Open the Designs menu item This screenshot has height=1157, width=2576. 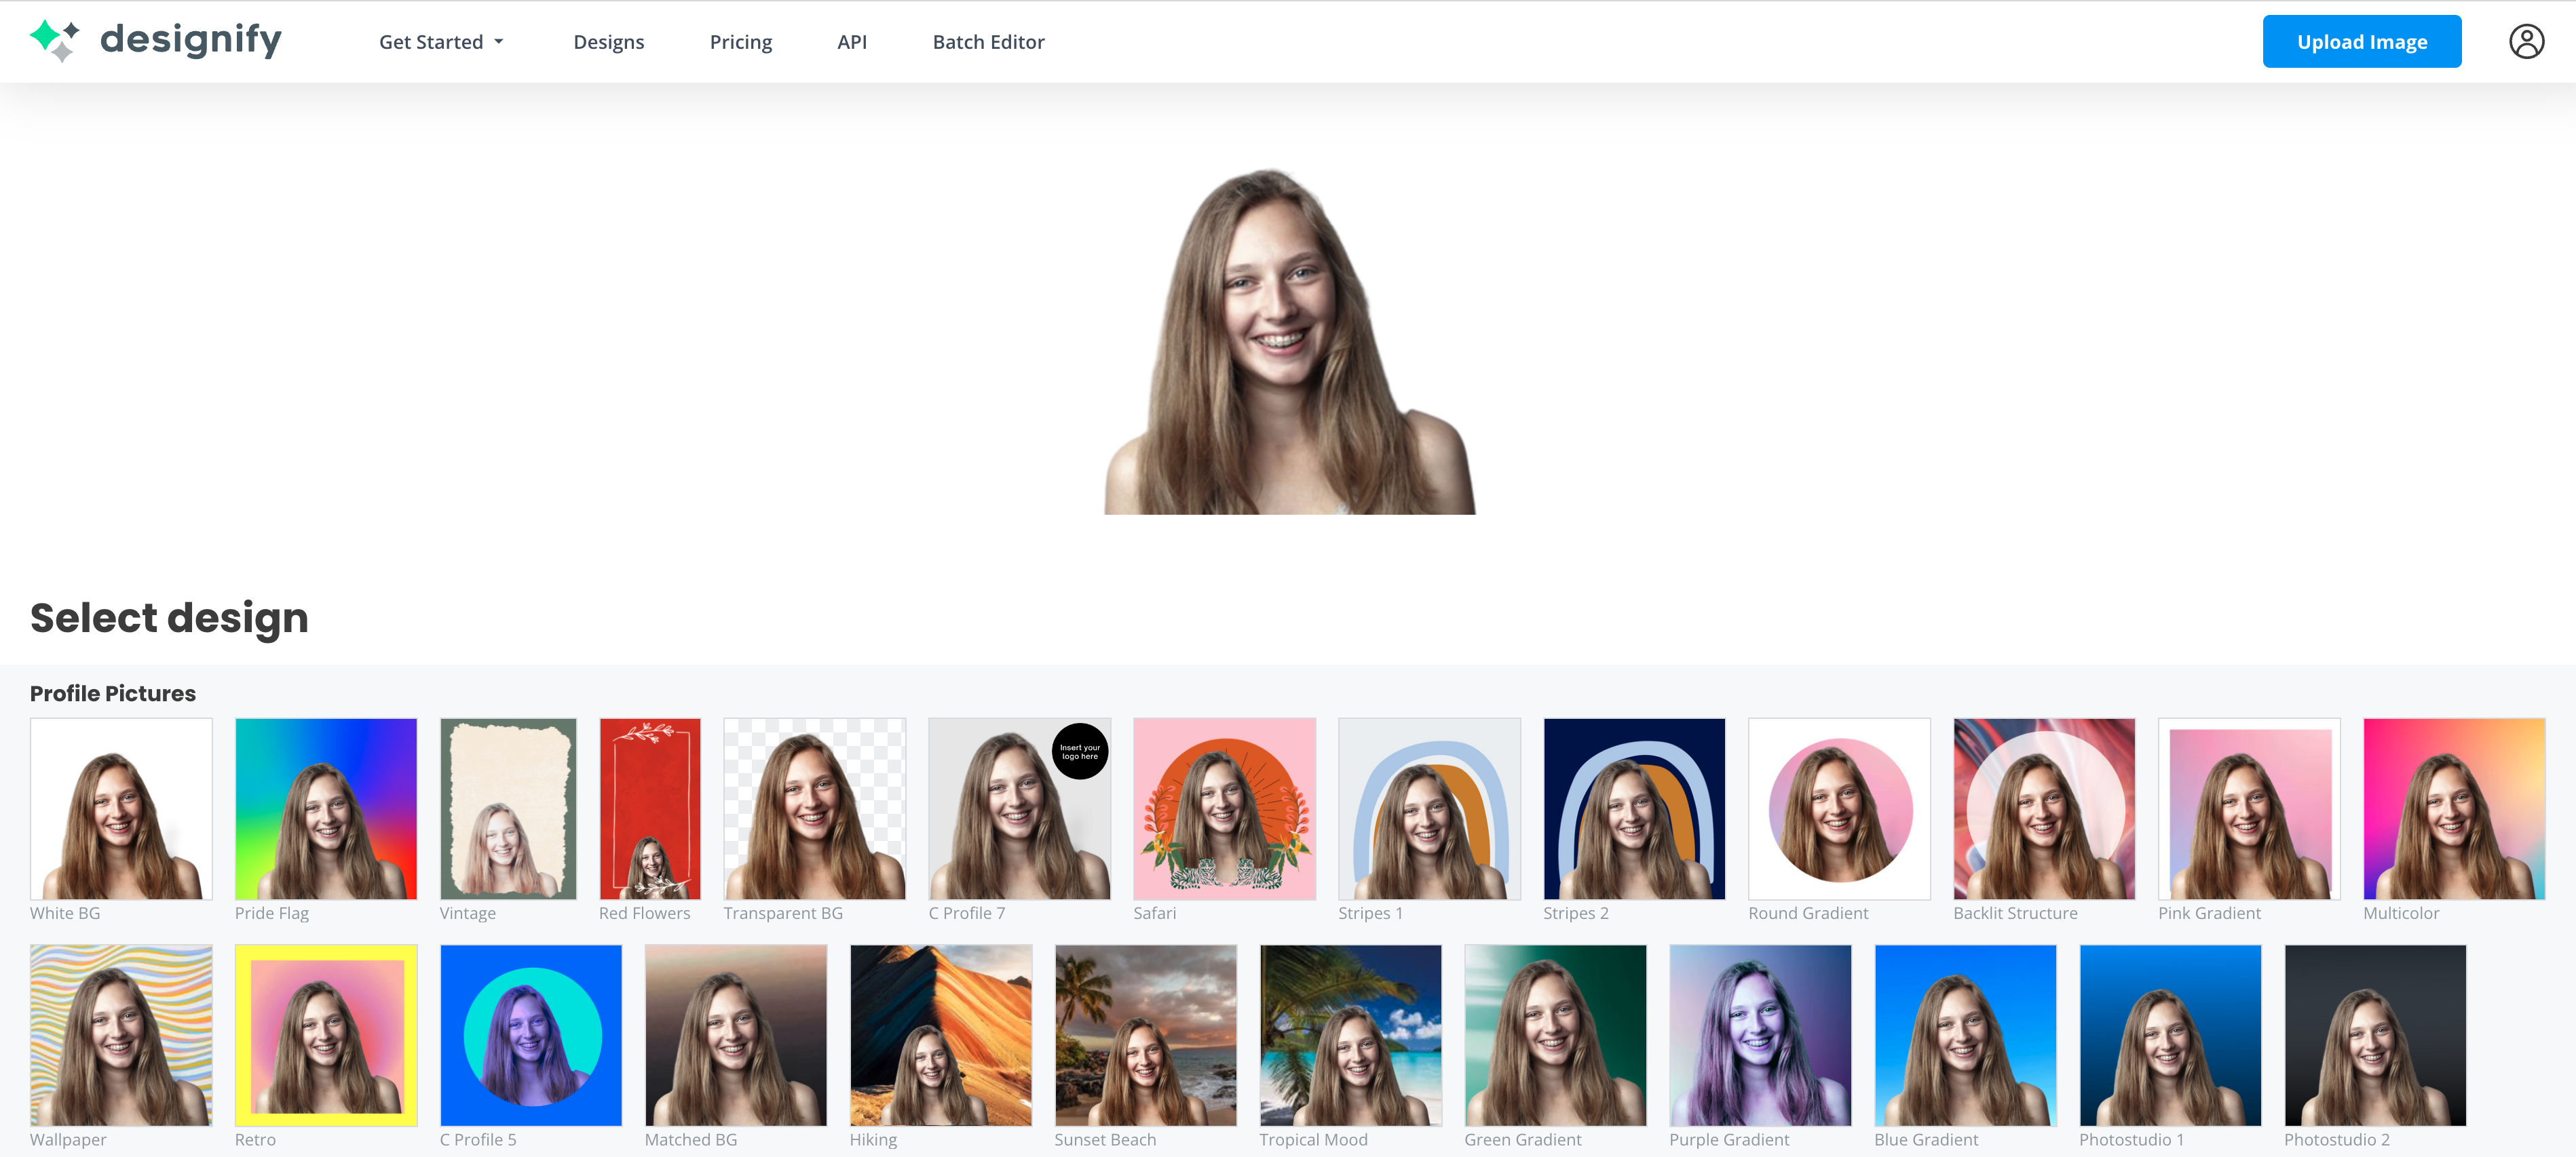pyautogui.click(x=608, y=42)
